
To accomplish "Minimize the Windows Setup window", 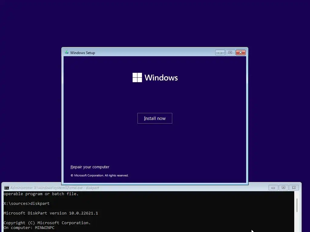I will coord(220,53).
